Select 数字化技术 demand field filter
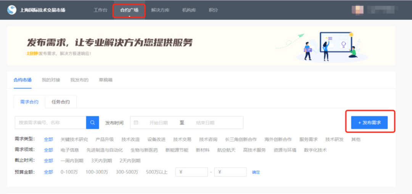The height and width of the screenshot is (194, 412). click(x=315, y=150)
